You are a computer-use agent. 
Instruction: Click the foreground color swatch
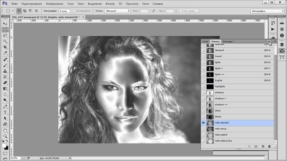[x=4, y=145]
